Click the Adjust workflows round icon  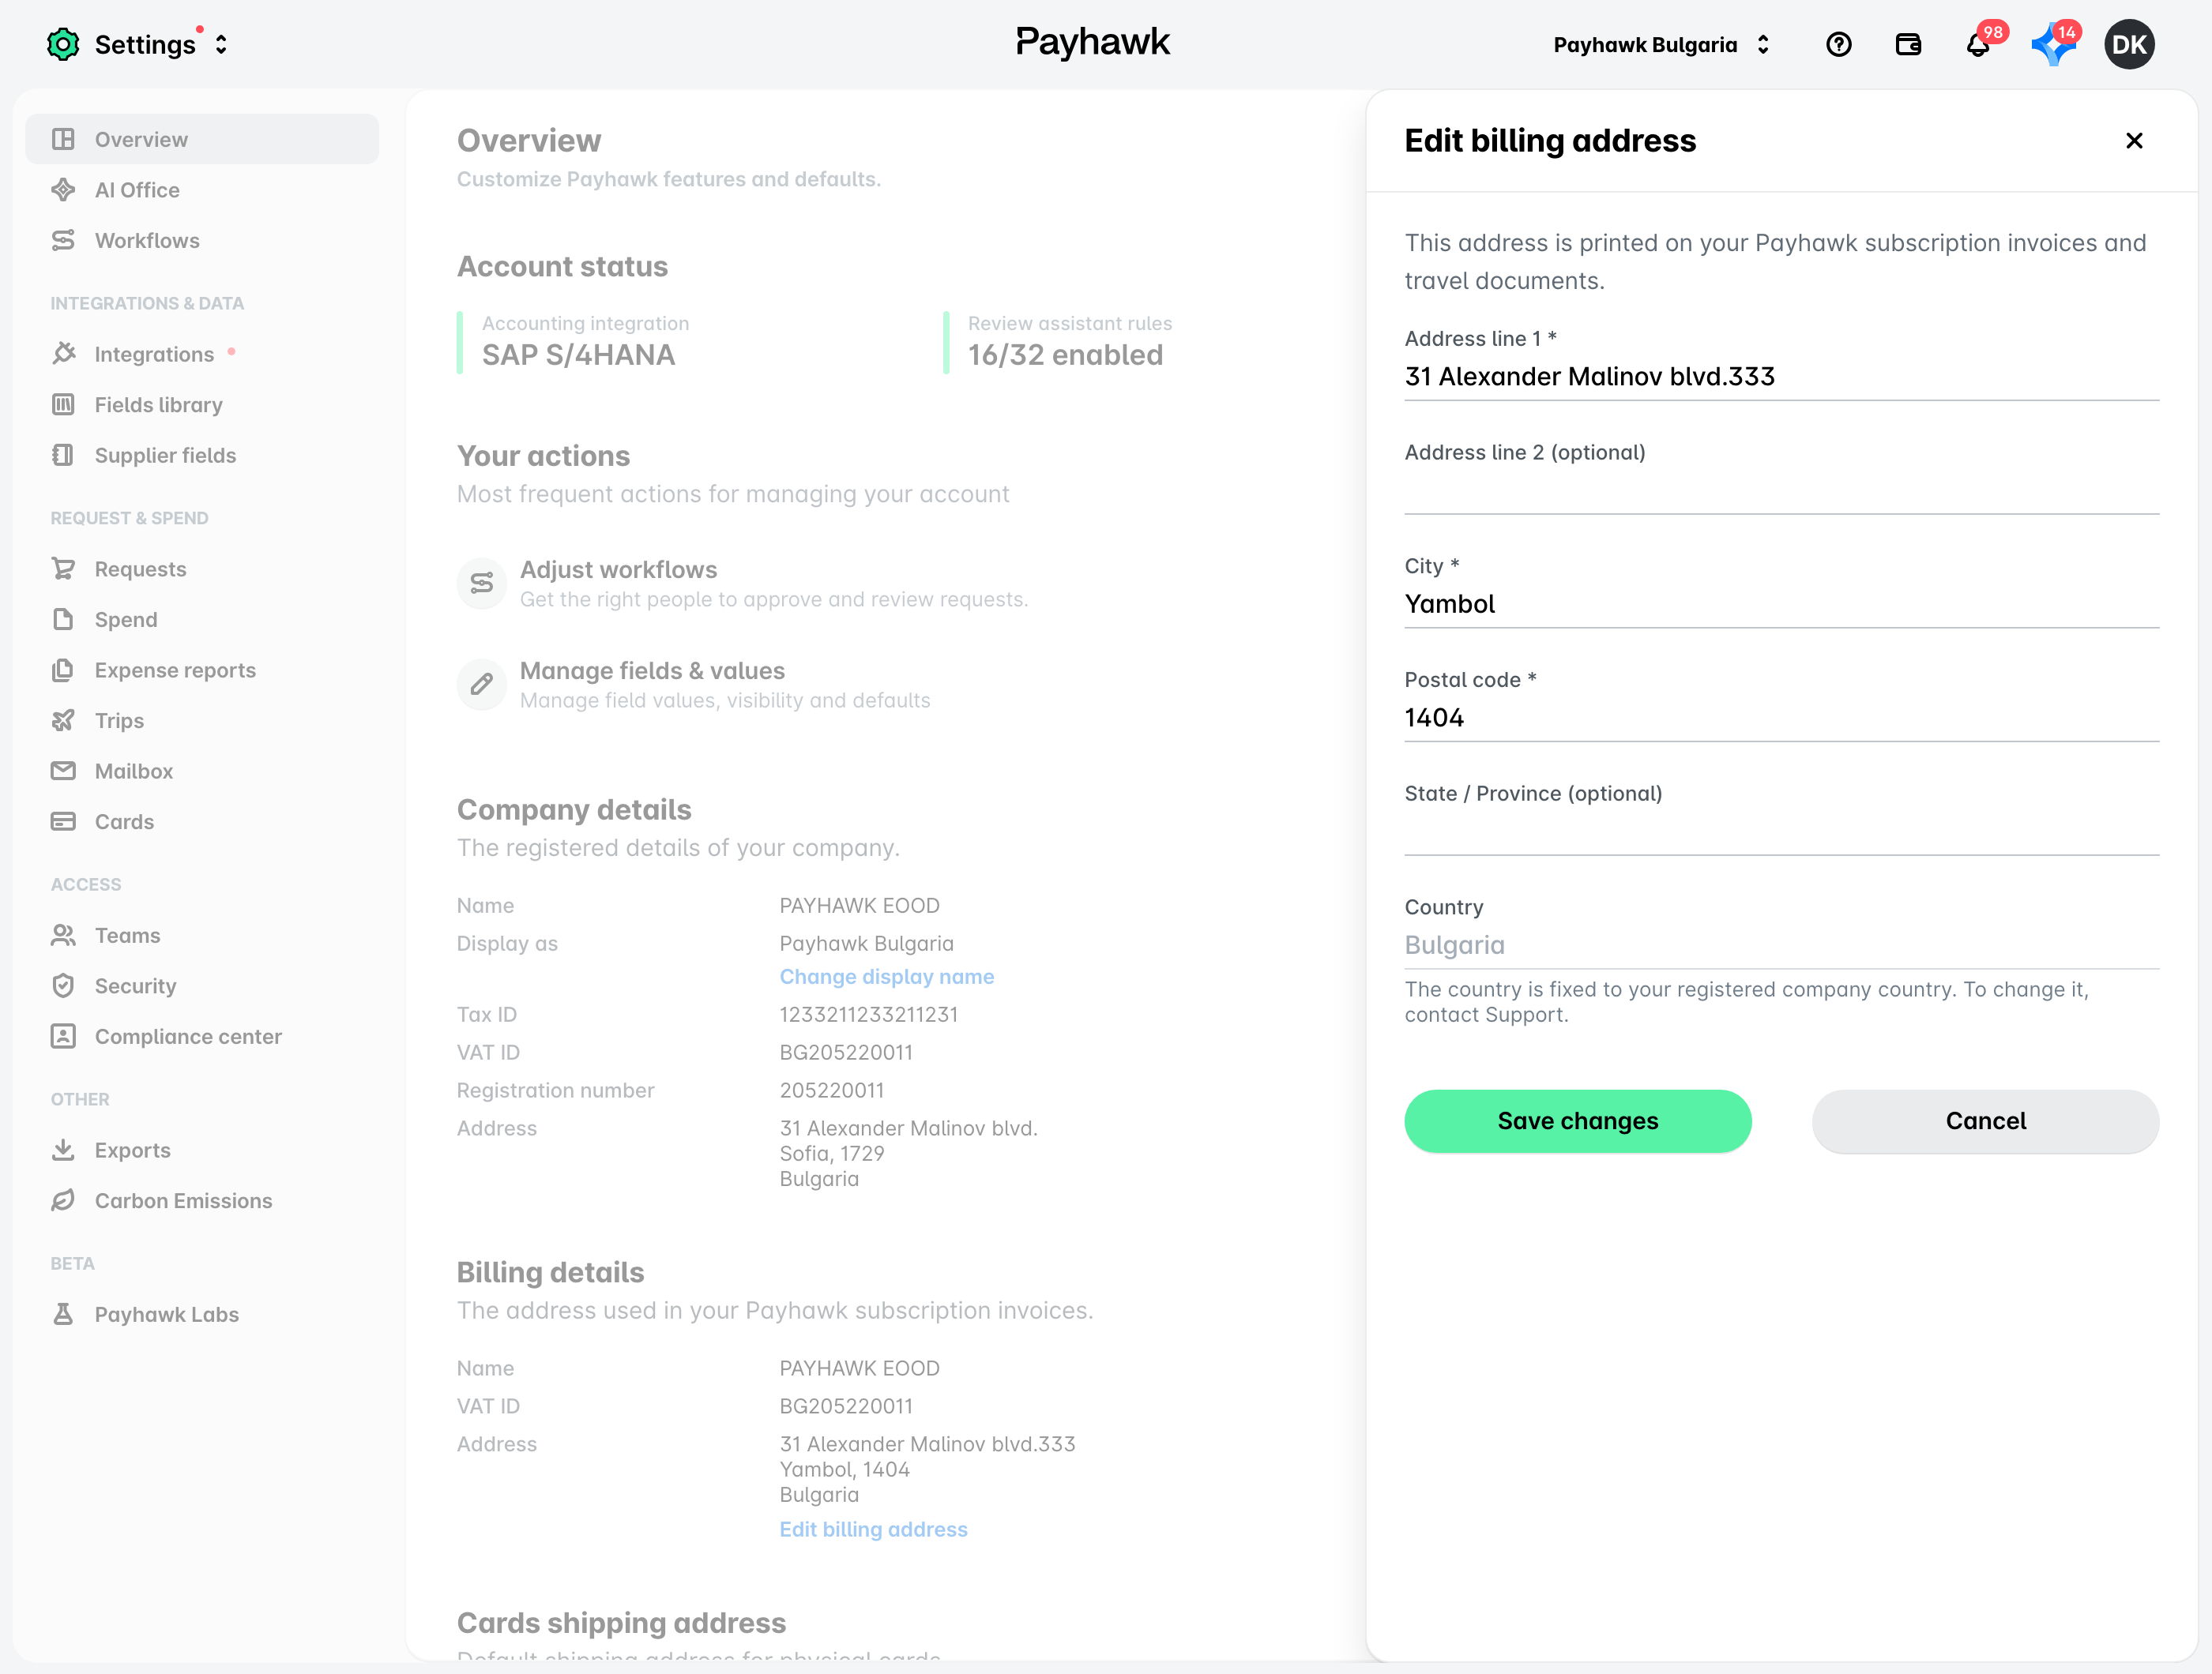click(482, 584)
